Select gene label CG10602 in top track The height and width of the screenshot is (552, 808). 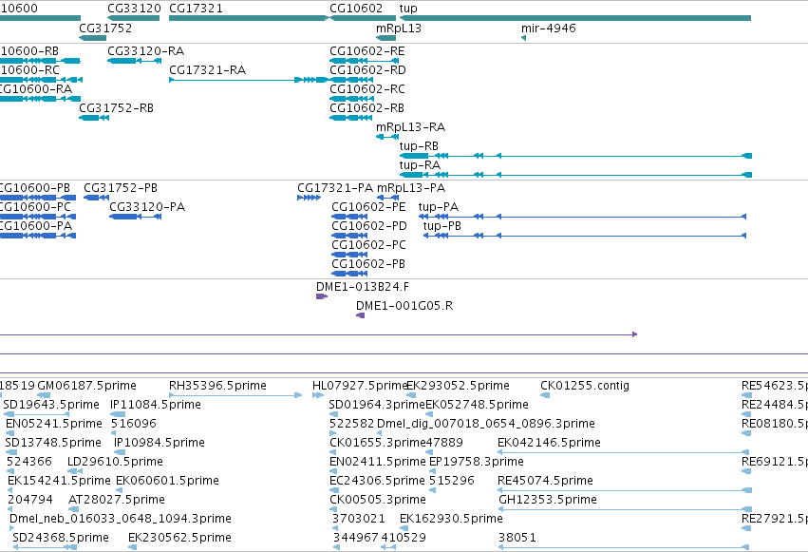pos(356,9)
